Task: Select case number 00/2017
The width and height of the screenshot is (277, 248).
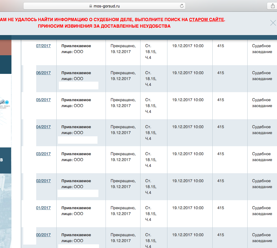Action: click(43, 235)
